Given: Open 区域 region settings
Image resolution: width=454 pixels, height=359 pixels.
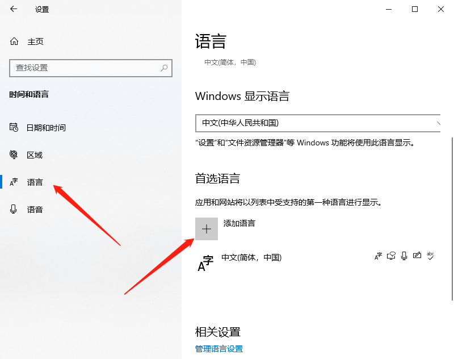Looking at the screenshot, I should click(x=35, y=155).
